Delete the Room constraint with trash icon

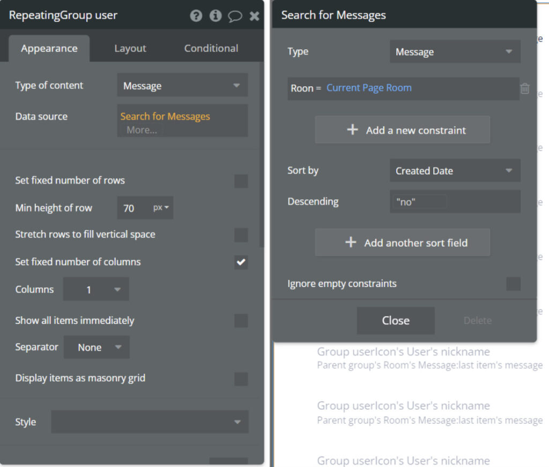(x=525, y=88)
